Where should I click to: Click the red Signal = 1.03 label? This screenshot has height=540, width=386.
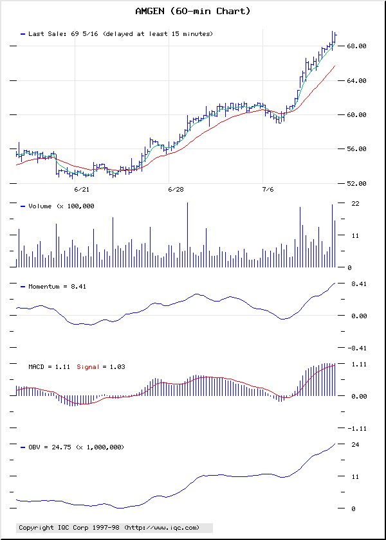101,367
